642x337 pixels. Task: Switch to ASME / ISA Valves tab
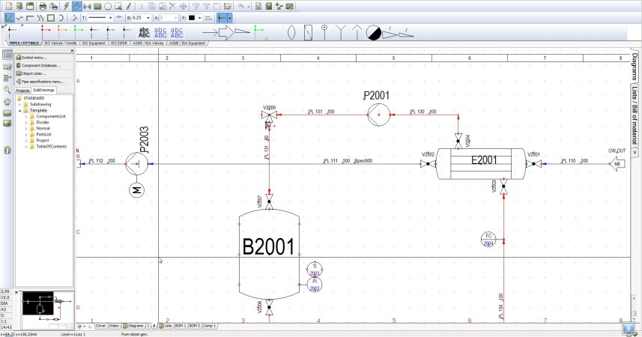coord(148,43)
